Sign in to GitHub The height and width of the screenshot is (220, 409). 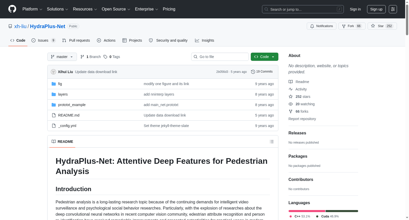coord(355,9)
